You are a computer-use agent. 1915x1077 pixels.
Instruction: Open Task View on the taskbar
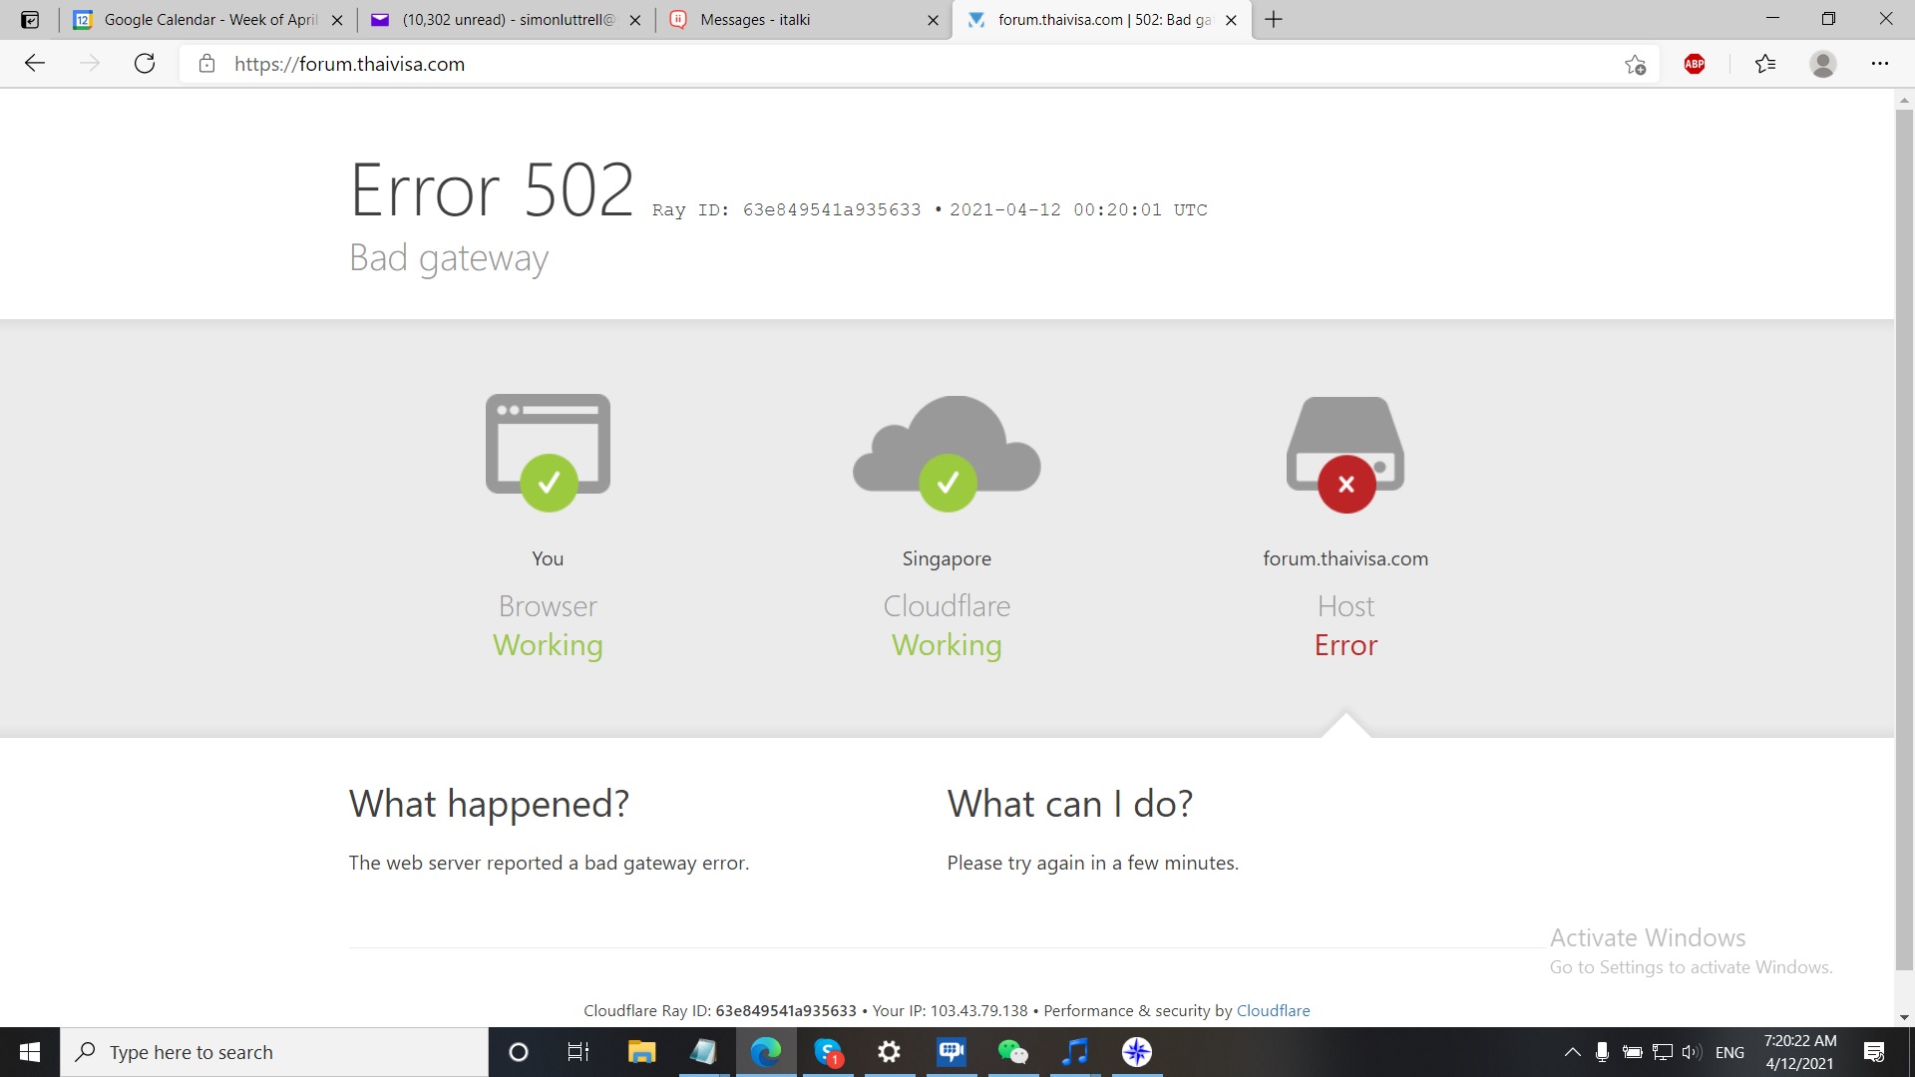[x=578, y=1052]
